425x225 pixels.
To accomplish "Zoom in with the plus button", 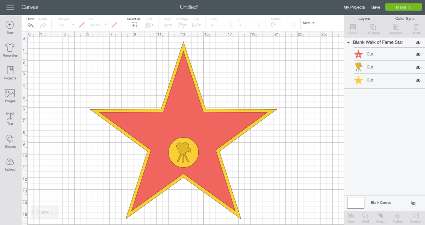I will click(54, 212).
